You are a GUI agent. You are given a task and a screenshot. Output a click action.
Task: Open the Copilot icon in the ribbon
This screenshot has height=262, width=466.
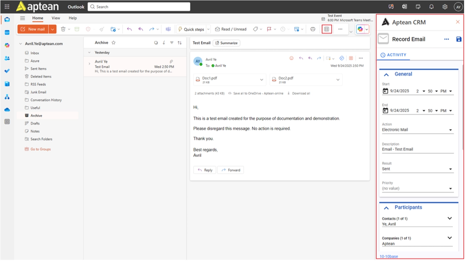pyautogui.click(x=360, y=29)
